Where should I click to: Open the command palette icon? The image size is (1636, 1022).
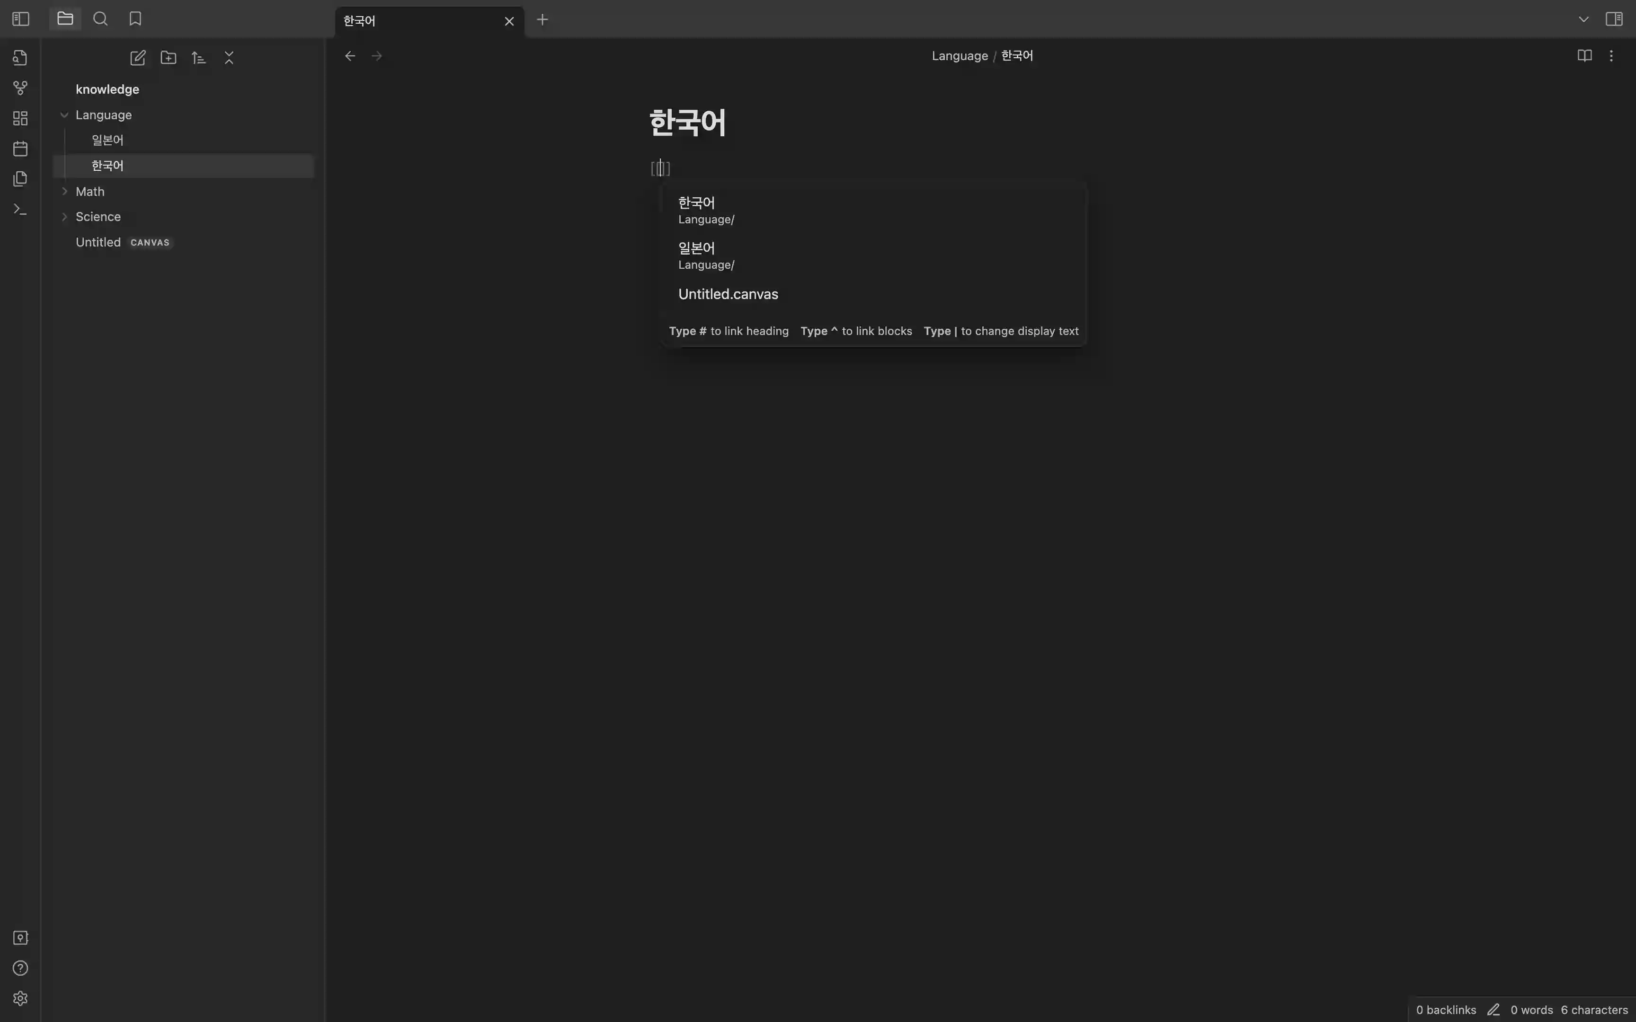(20, 210)
